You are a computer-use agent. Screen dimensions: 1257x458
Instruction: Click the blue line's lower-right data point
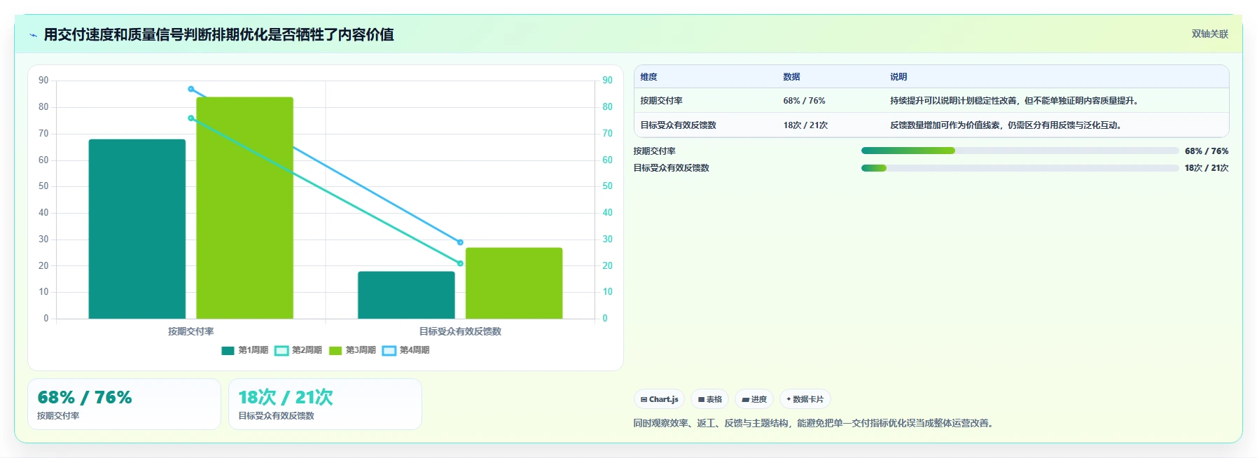coord(460,242)
